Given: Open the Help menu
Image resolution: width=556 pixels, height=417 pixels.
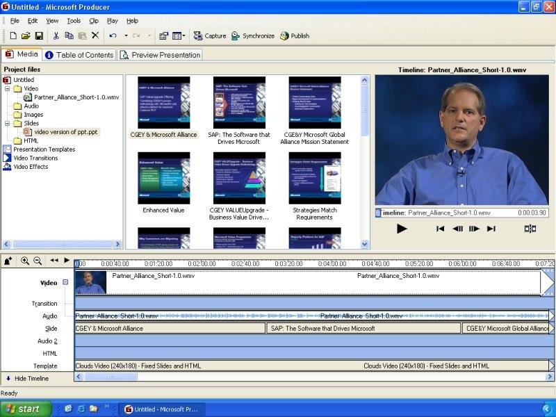Looking at the screenshot, I should coord(132,21).
